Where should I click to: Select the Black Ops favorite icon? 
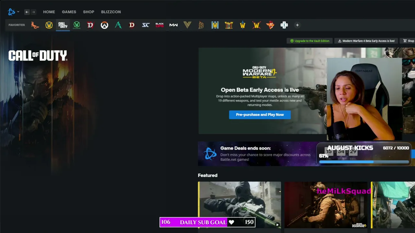[160, 25]
